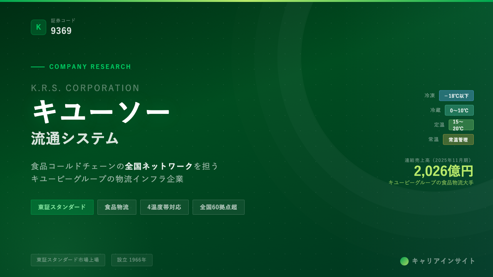Click the 証券コード label
Viewport: 493px width, 277px height.
tap(63, 21)
